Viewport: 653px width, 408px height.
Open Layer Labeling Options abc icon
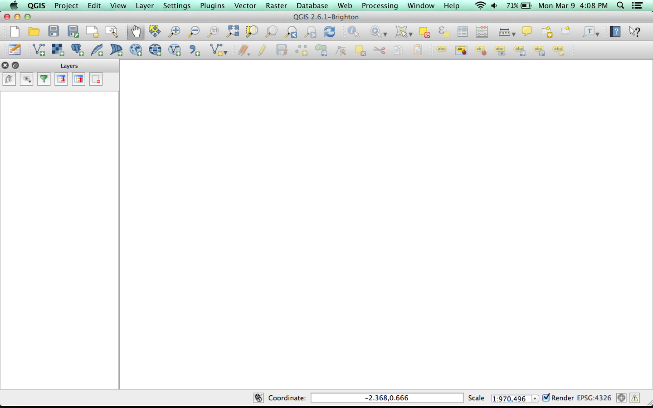pos(442,49)
